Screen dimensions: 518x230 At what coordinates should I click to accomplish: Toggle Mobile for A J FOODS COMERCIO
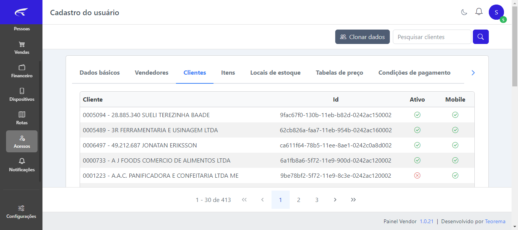coord(455,160)
